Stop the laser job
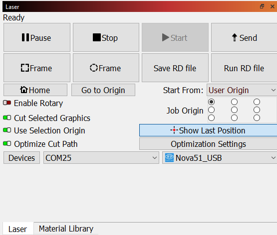 coord(106,37)
